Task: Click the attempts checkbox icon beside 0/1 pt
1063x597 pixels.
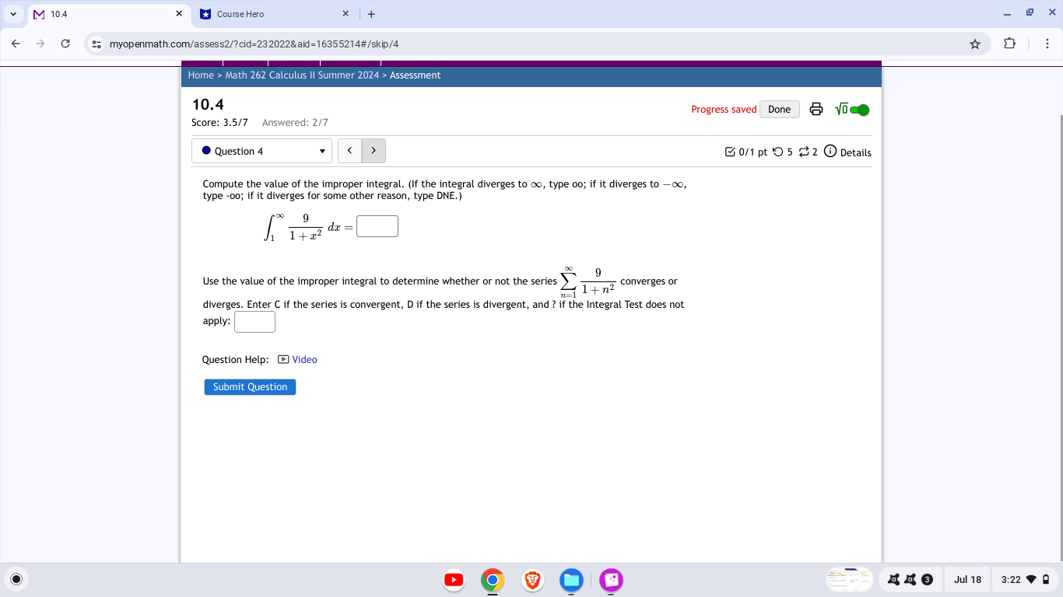Action: pyautogui.click(x=730, y=152)
